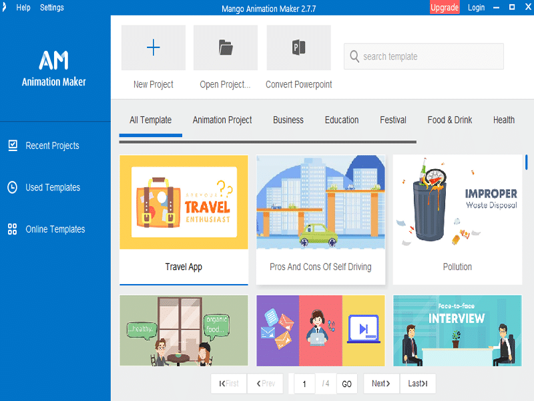Image resolution: width=534 pixels, height=401 pixels.
Task: Maximize the Mango Animation Maker window
Action: tap(512, 7)
